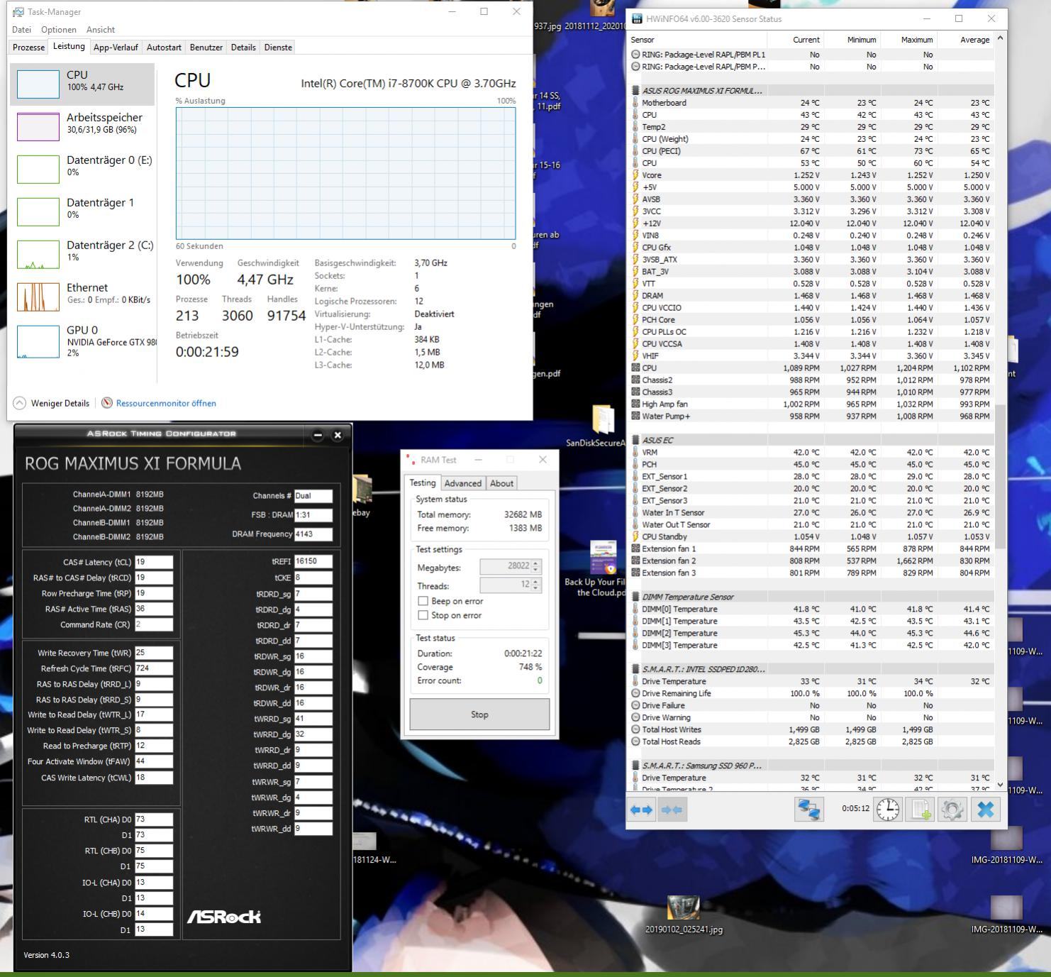
Task: Switch to Prozesse tab
Action: click(28, 48)
